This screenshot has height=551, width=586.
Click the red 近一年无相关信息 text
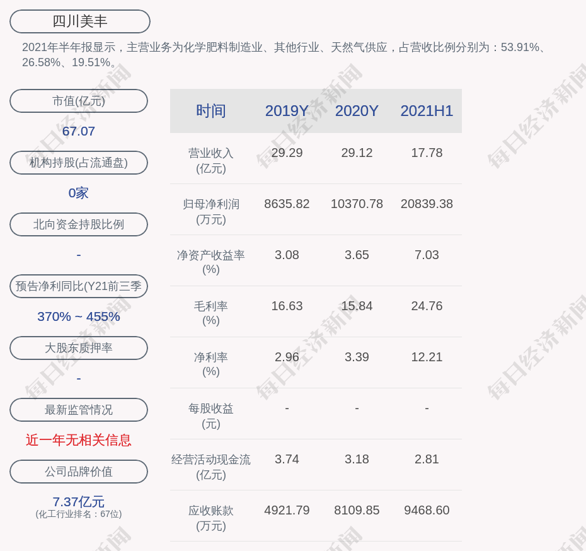(x=79, y=440)
